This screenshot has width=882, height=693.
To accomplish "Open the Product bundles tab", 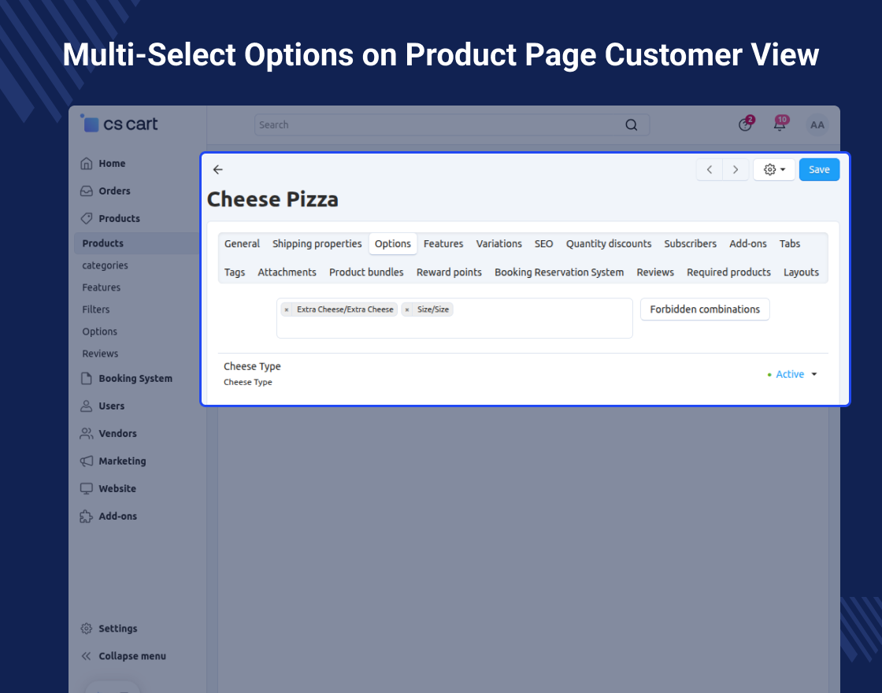I will 366,272.
